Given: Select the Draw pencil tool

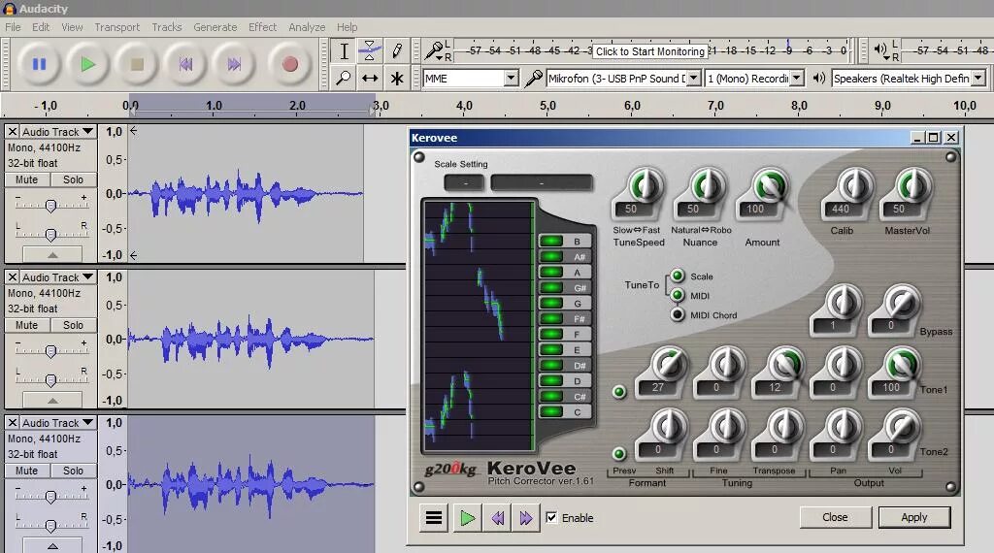Looking at the screenshot, I should [397, 50].
